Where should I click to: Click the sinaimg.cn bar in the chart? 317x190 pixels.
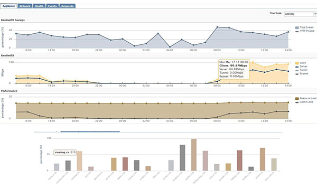pos(79,161)
